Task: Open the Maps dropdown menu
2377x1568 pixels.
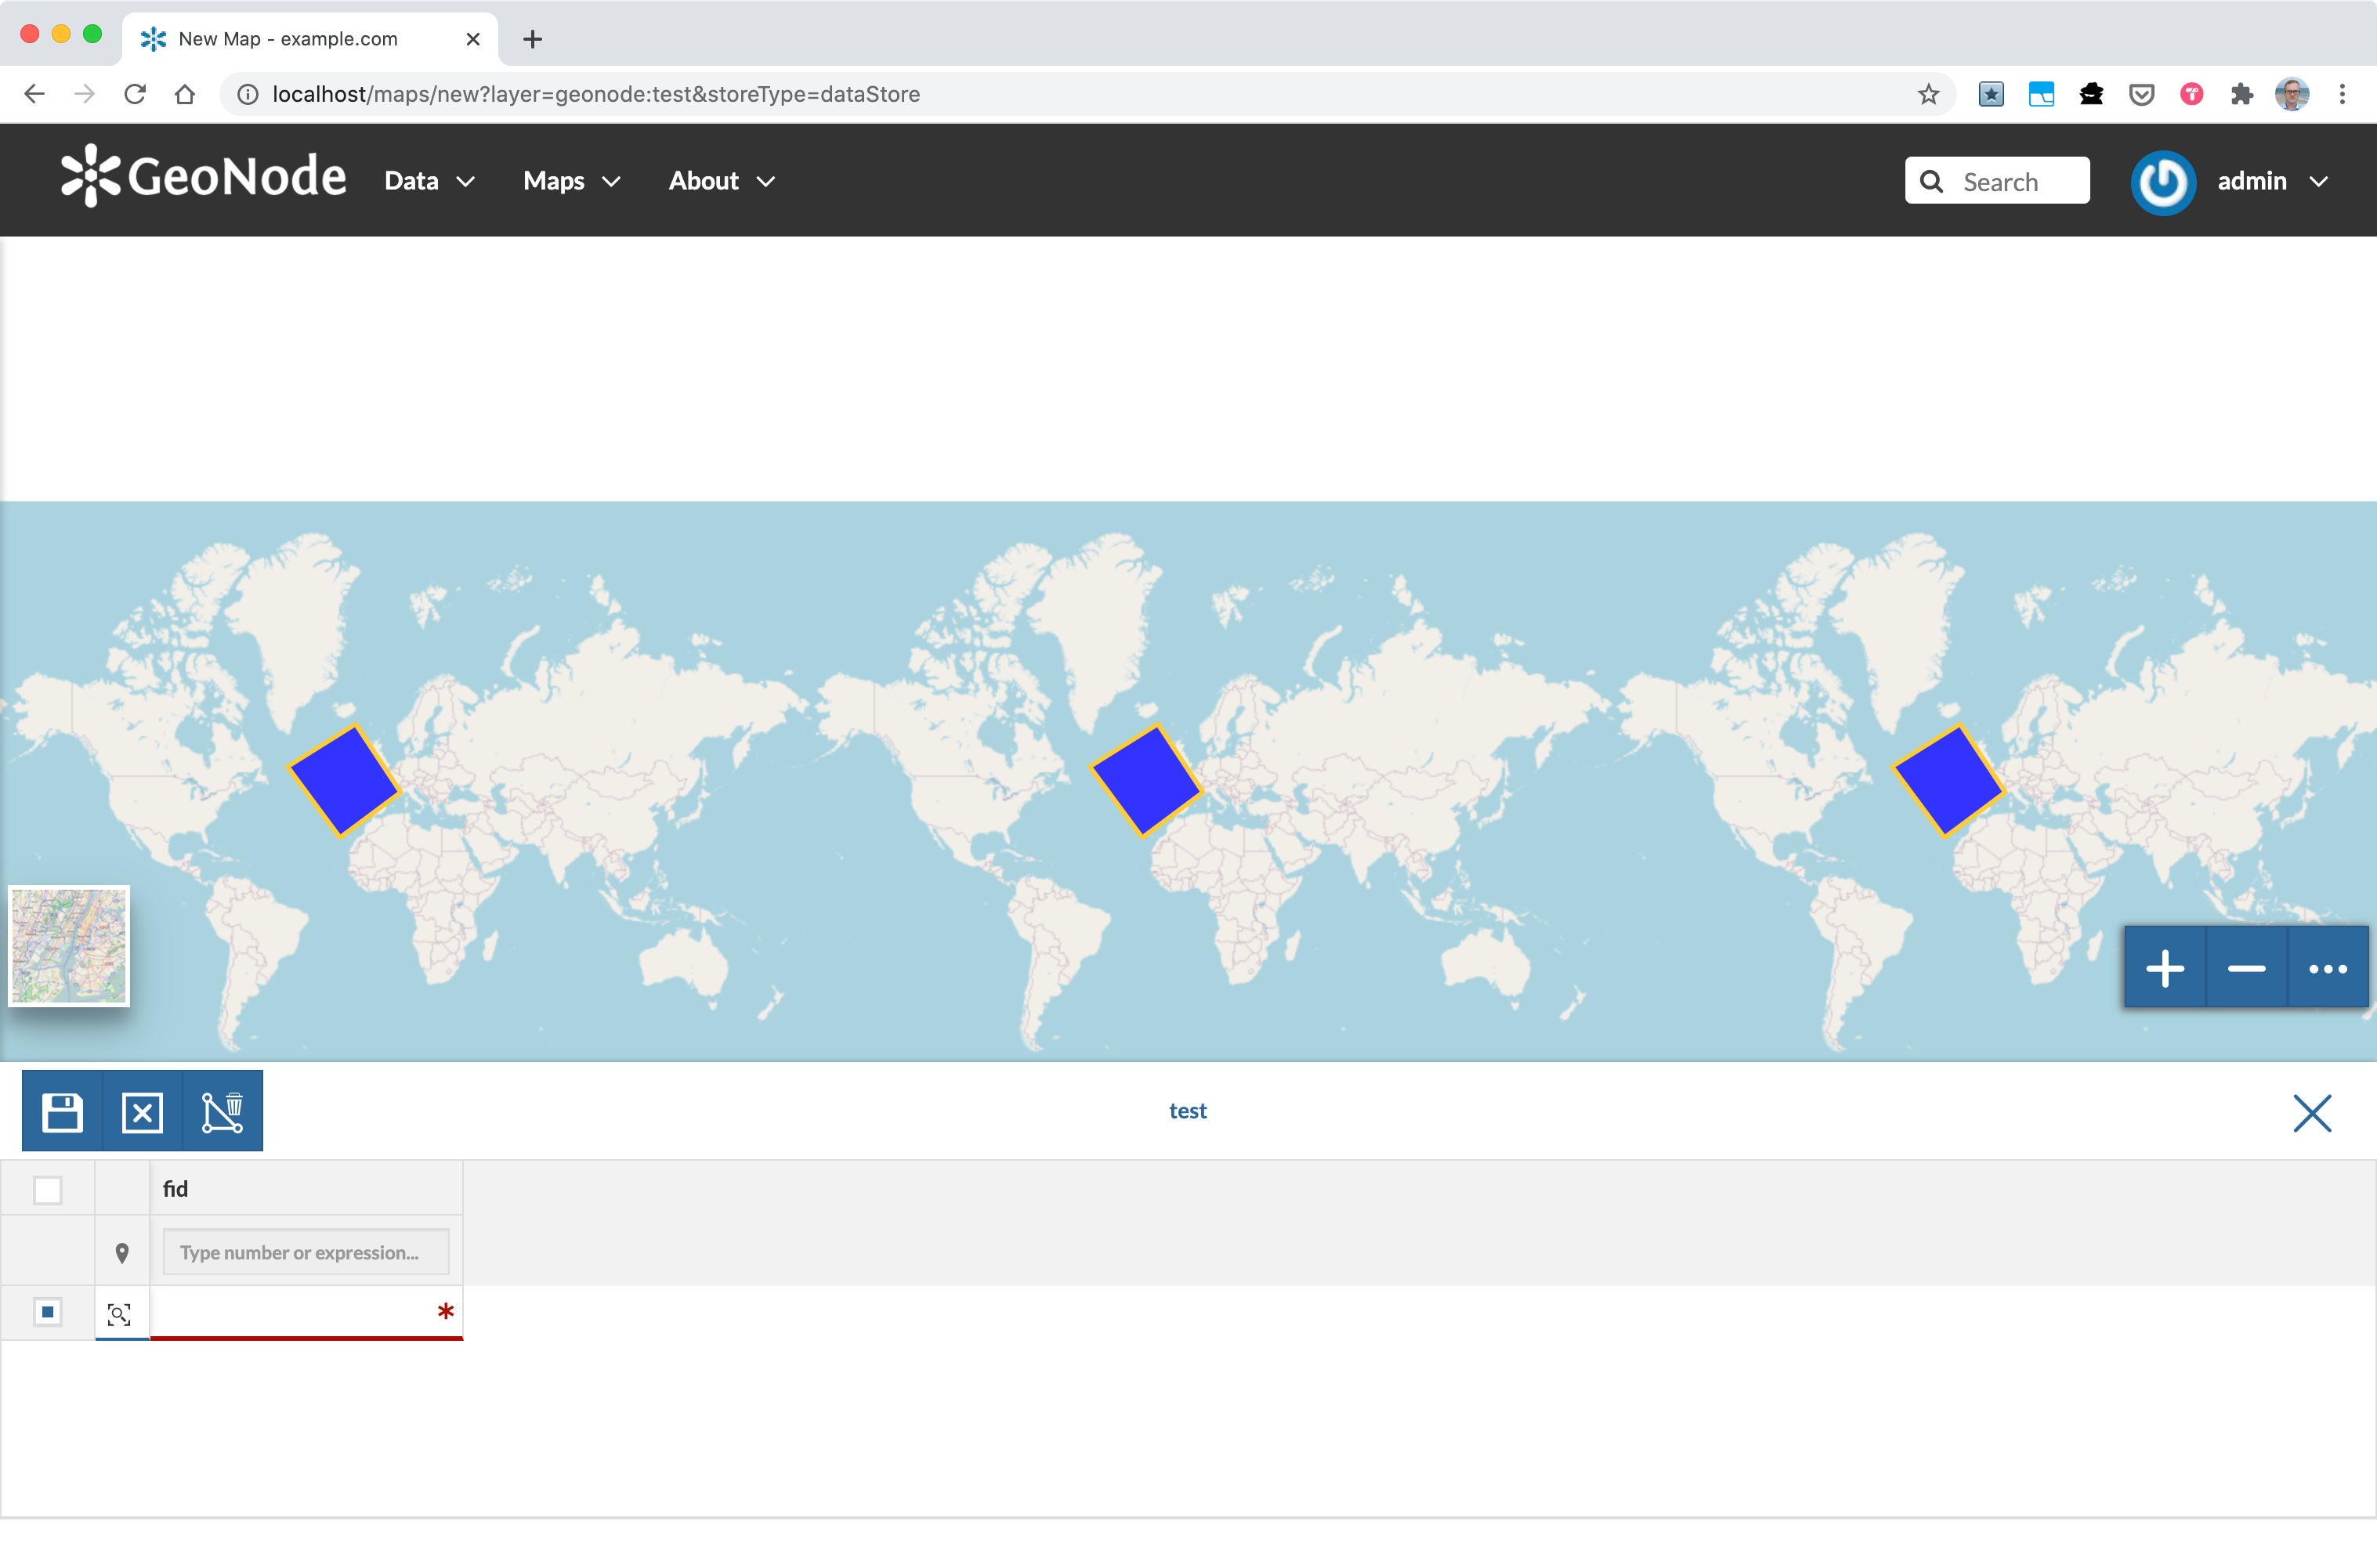Action: pyautogui.click(x=570, y=181)
